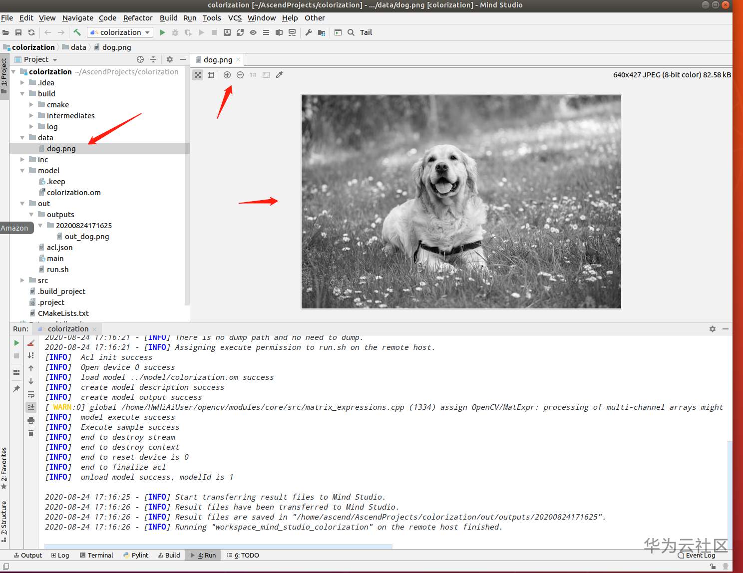
Task: Zoom in on the image with plus icon
Action: pyautogui.click(x=227, y=75)
